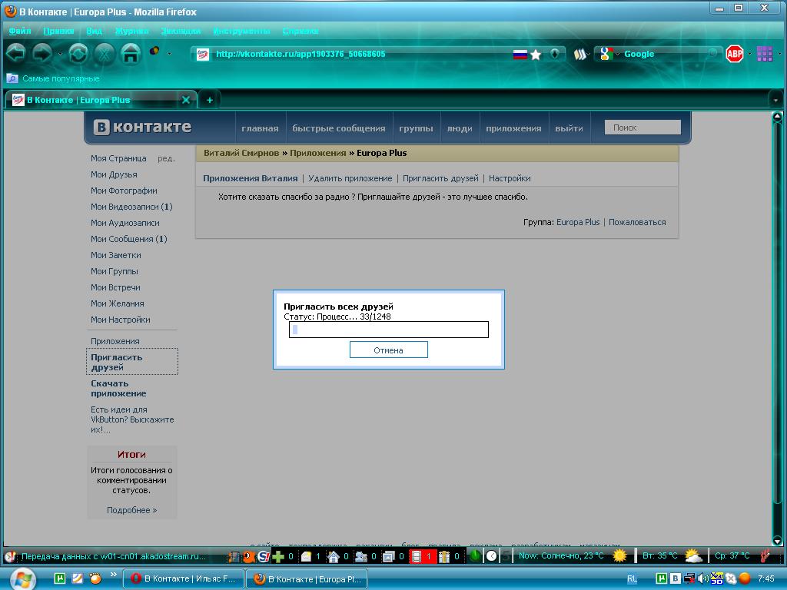
Task: Open the Инструменты menu
Action: 241,31
